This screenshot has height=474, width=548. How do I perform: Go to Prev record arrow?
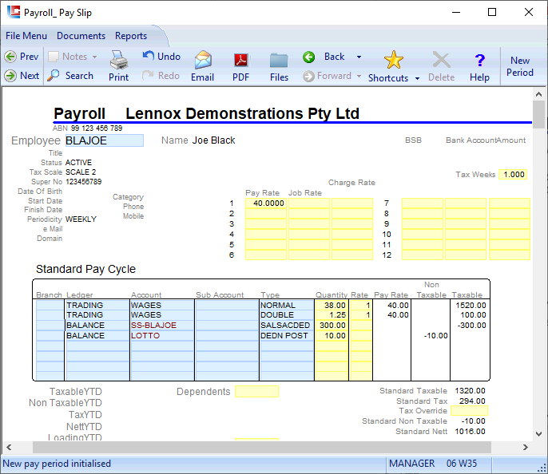point(22,57)
